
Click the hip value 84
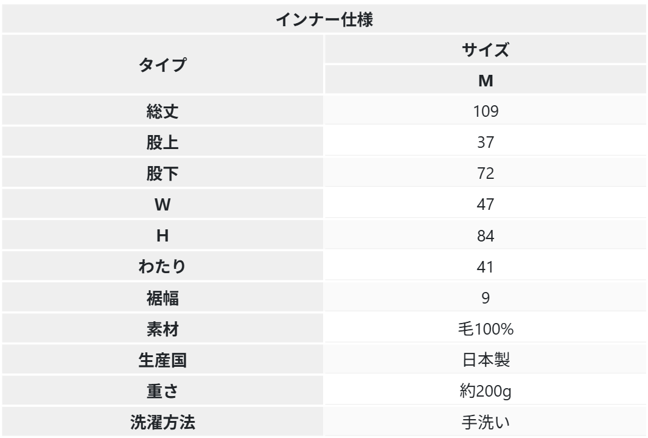485,235
